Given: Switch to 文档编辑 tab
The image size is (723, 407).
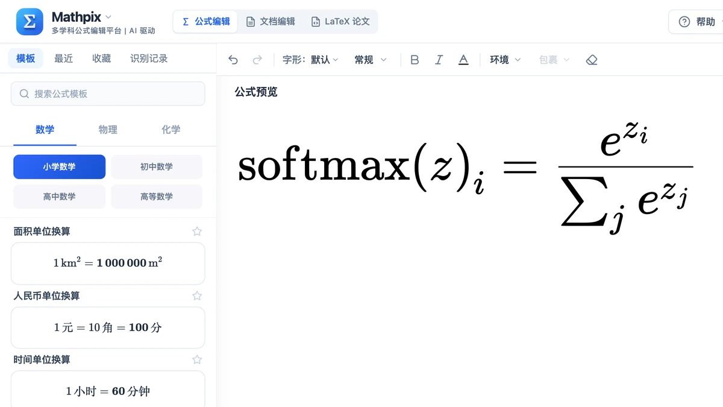Looking at the screenshot, I should [271, 22].
